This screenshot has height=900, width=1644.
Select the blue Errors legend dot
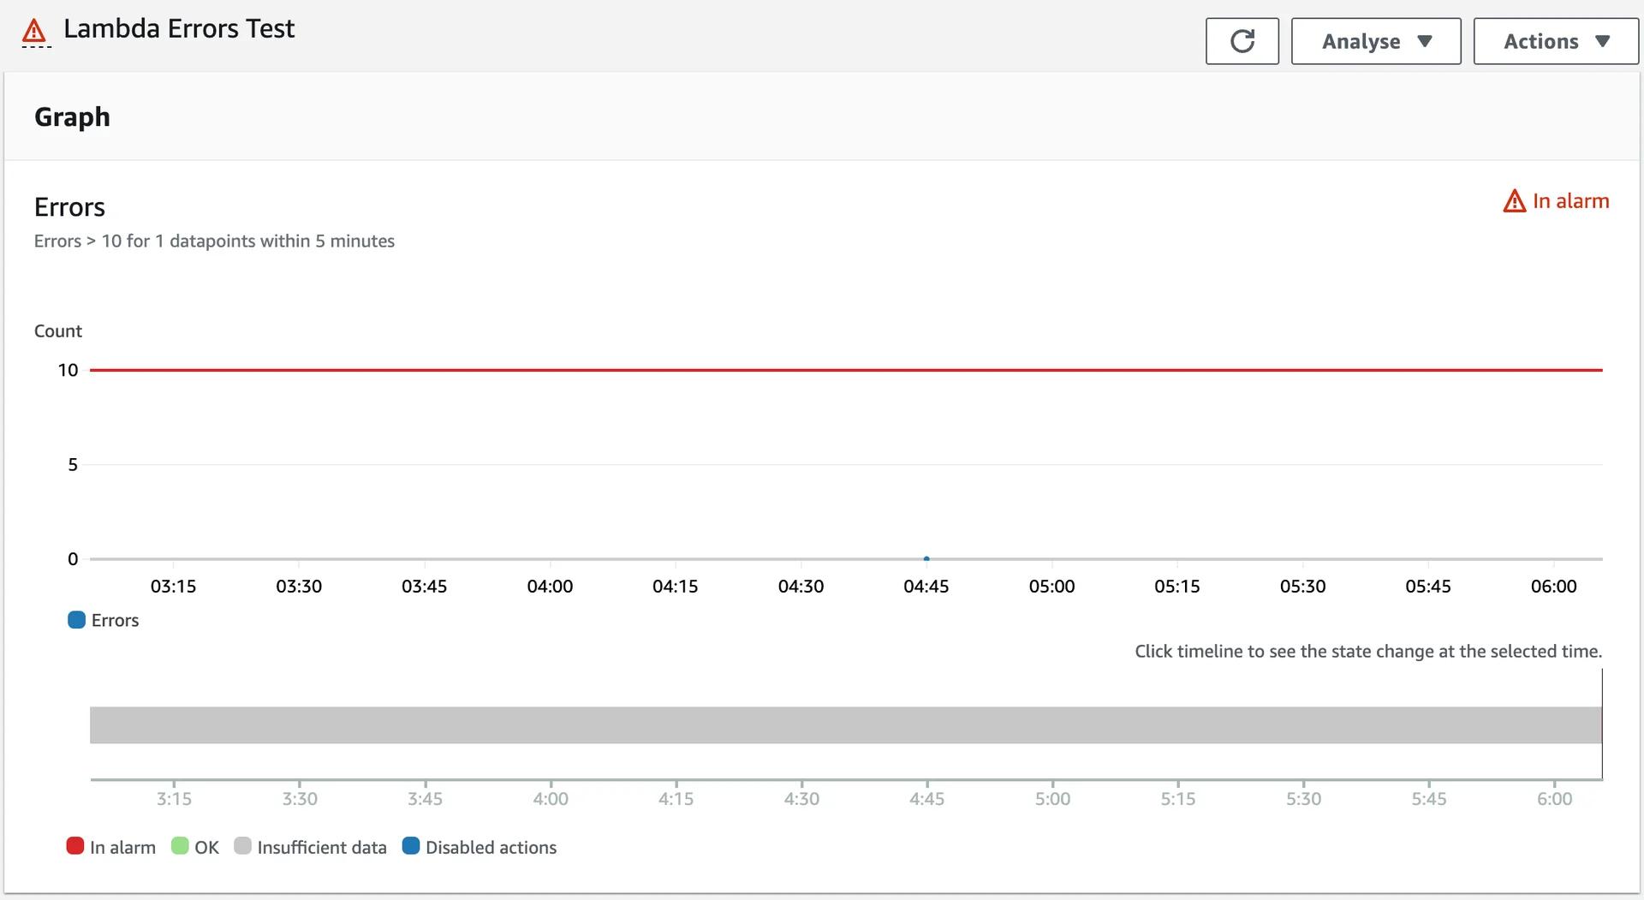[x=75, y=619]
